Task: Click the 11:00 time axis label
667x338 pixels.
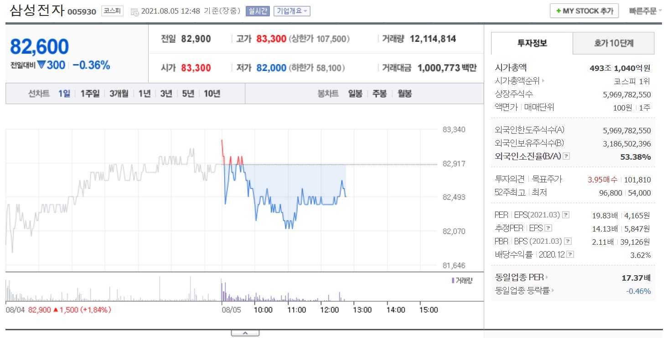Action: tap(296, 310)
